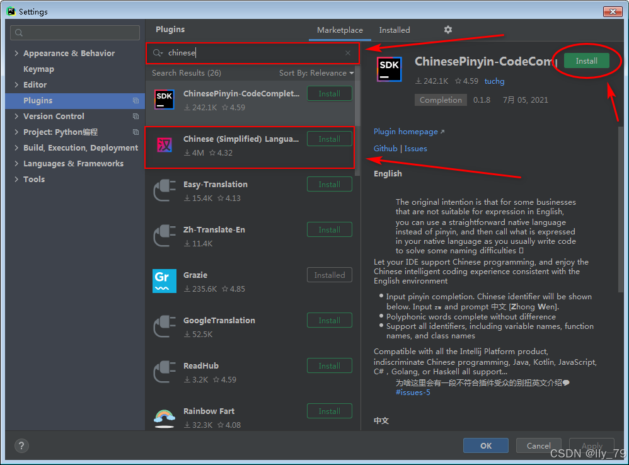Click the settings search field in sidebar
The image size is (629, 465).
coord(75,33)
